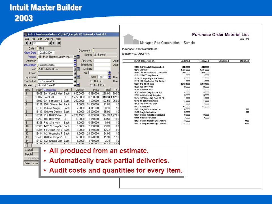Click the Approved date field
272x204 pixels.
[x=102, y=61]
